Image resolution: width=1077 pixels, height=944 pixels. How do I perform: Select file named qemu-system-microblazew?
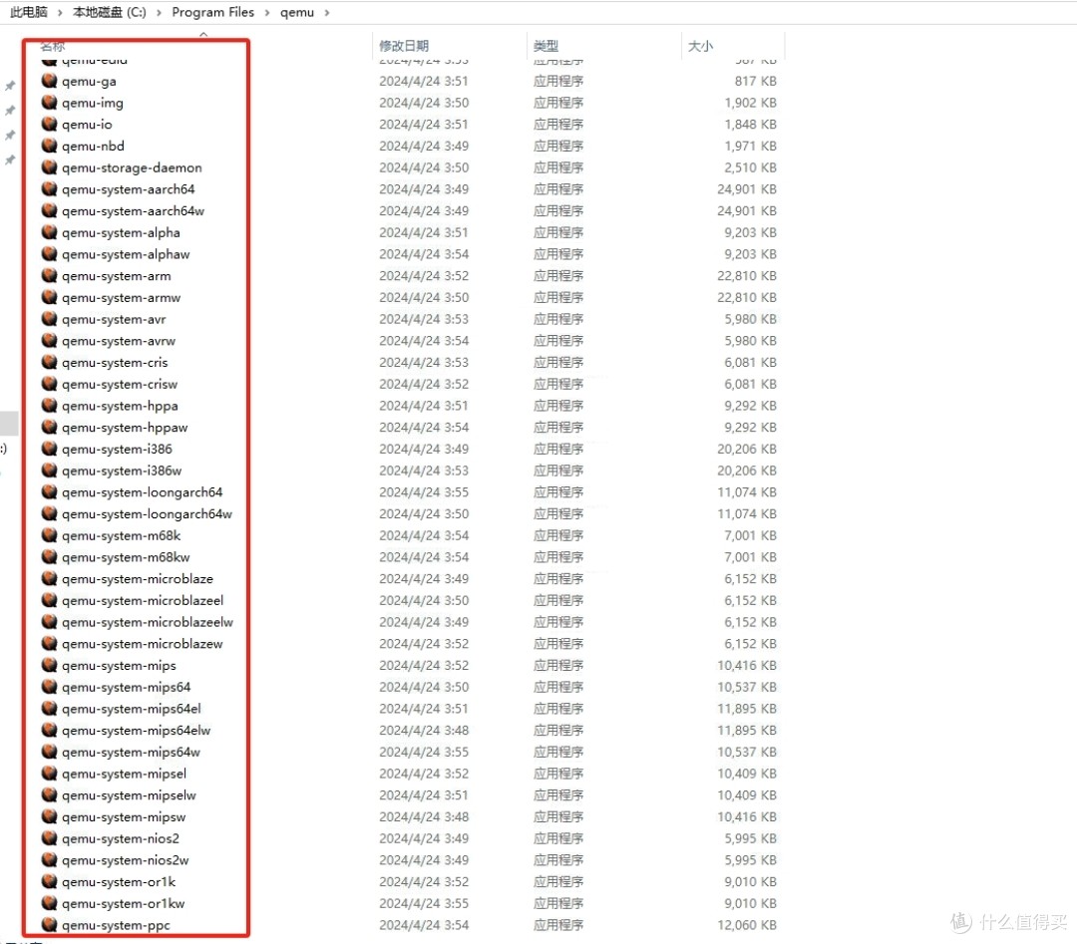tap(143, 643)
